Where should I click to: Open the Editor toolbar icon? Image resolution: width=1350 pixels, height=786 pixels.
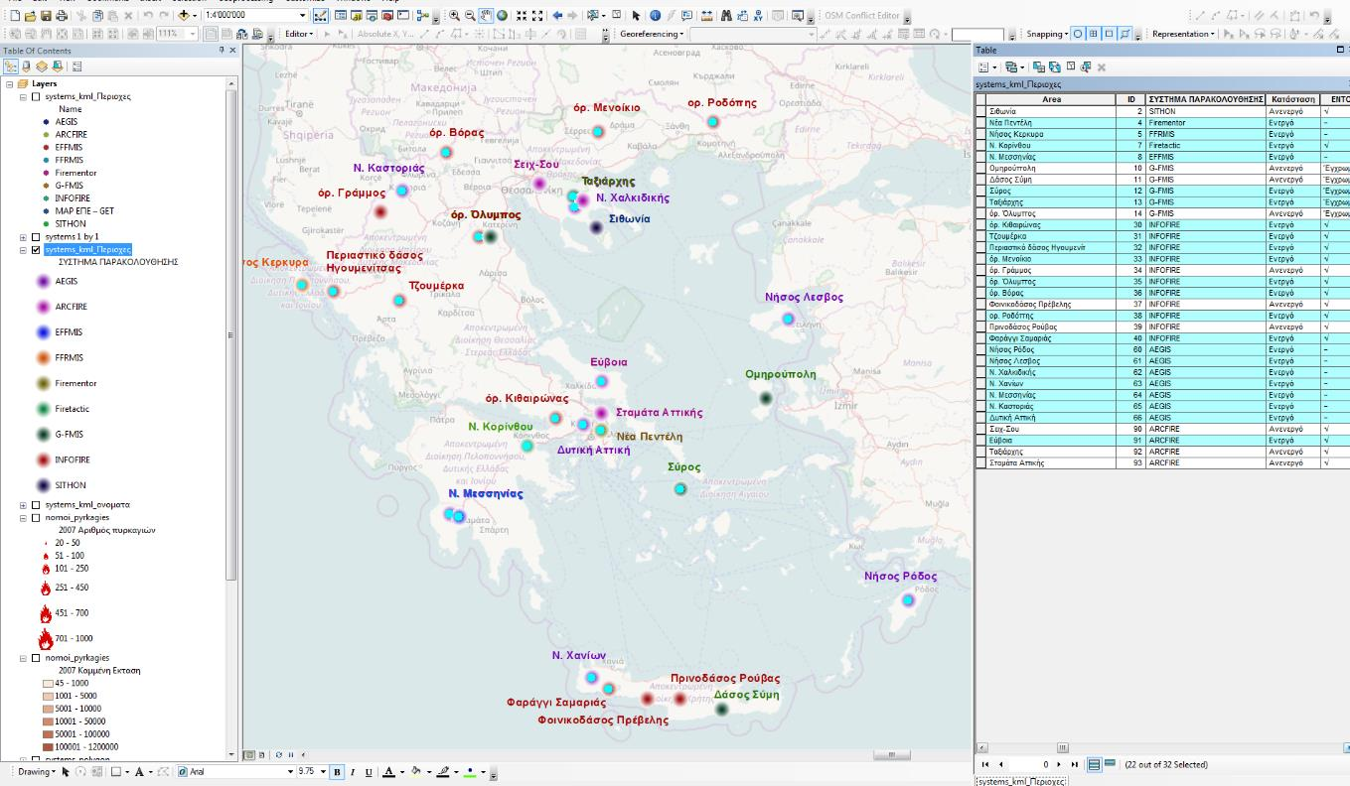coord(319,16)
